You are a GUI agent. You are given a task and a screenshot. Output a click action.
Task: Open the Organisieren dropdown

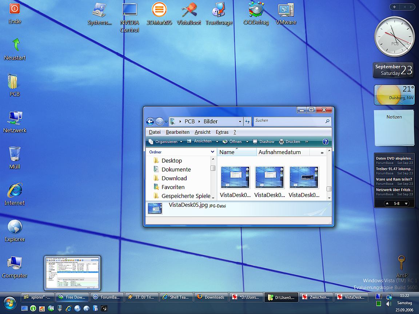166,141
